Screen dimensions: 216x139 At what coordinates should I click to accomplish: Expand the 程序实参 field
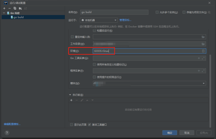pos(203,71)
